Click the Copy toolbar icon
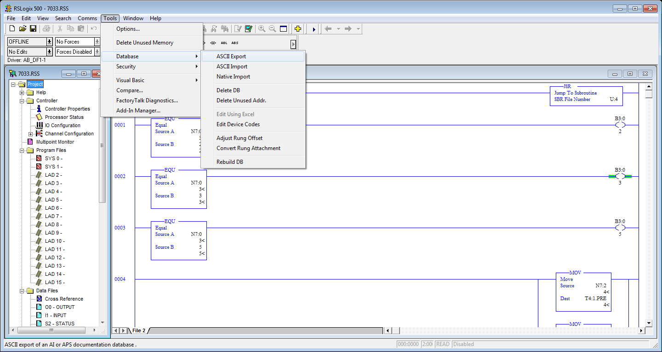This screenshot has height=352, width=662. pos(70,28)
